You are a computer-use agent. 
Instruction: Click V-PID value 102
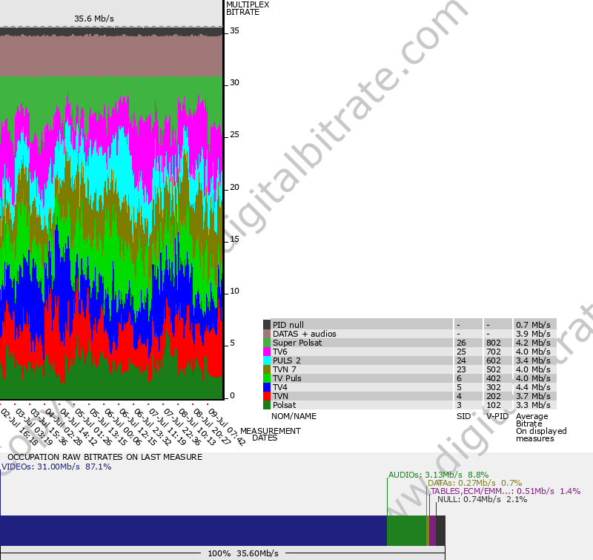(494, 405)
